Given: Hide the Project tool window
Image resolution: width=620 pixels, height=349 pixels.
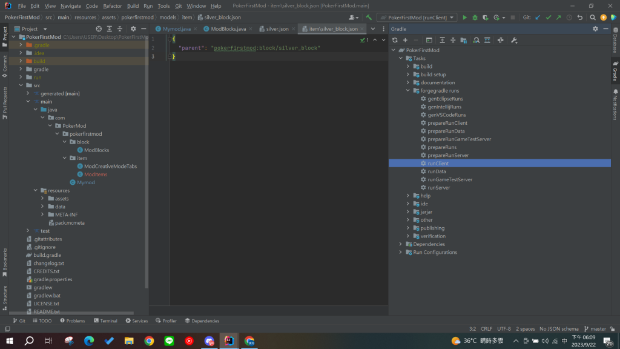Looking at the screenshot, I should [143, 29].
